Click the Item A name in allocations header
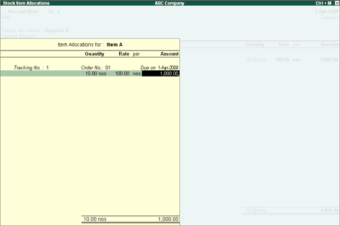Image resolution: width=340 pixels, height=226 pixels. [x=114, y=44]
